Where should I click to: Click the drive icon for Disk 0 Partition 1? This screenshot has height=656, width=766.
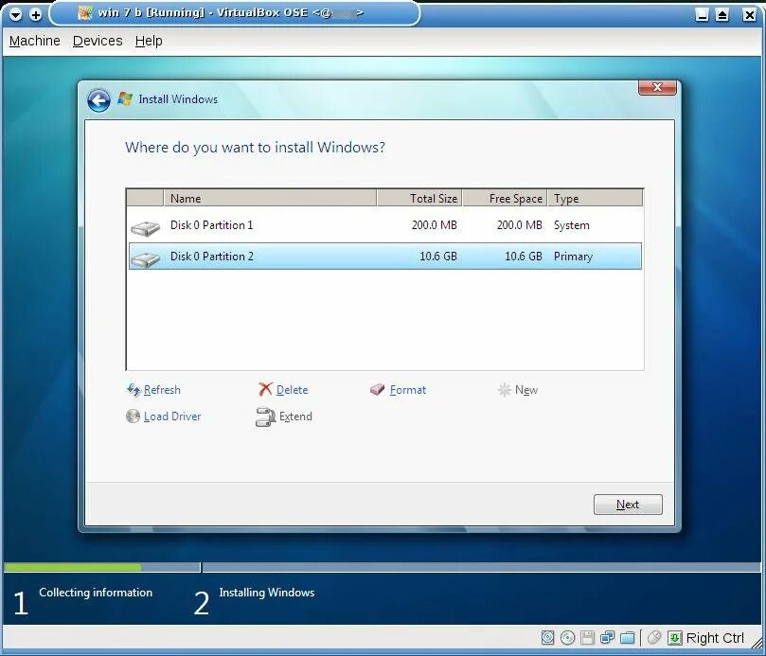pyautogui.click(x=145, y=228)
